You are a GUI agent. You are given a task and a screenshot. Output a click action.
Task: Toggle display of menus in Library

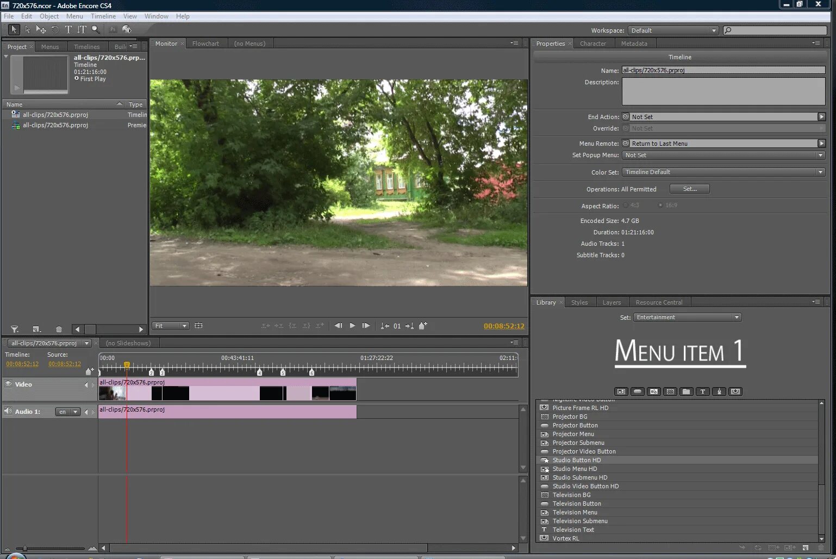tap(621, 392)
